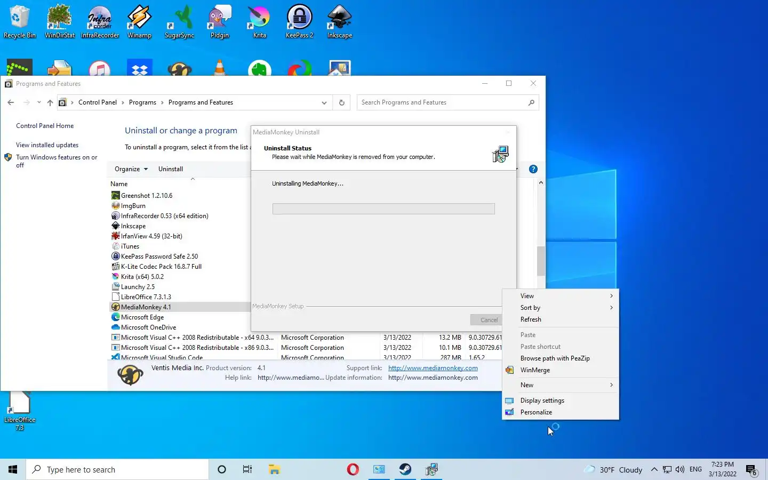768x480 pixels.
Task: Open Control Panel Home link
Action: click(x=45, y=126)
